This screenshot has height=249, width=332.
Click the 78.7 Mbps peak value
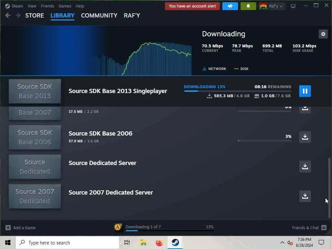tap(243, 46)
